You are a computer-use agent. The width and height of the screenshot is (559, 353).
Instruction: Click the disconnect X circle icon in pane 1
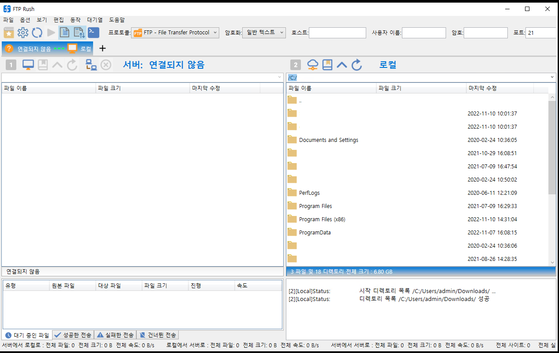[106, 65]
